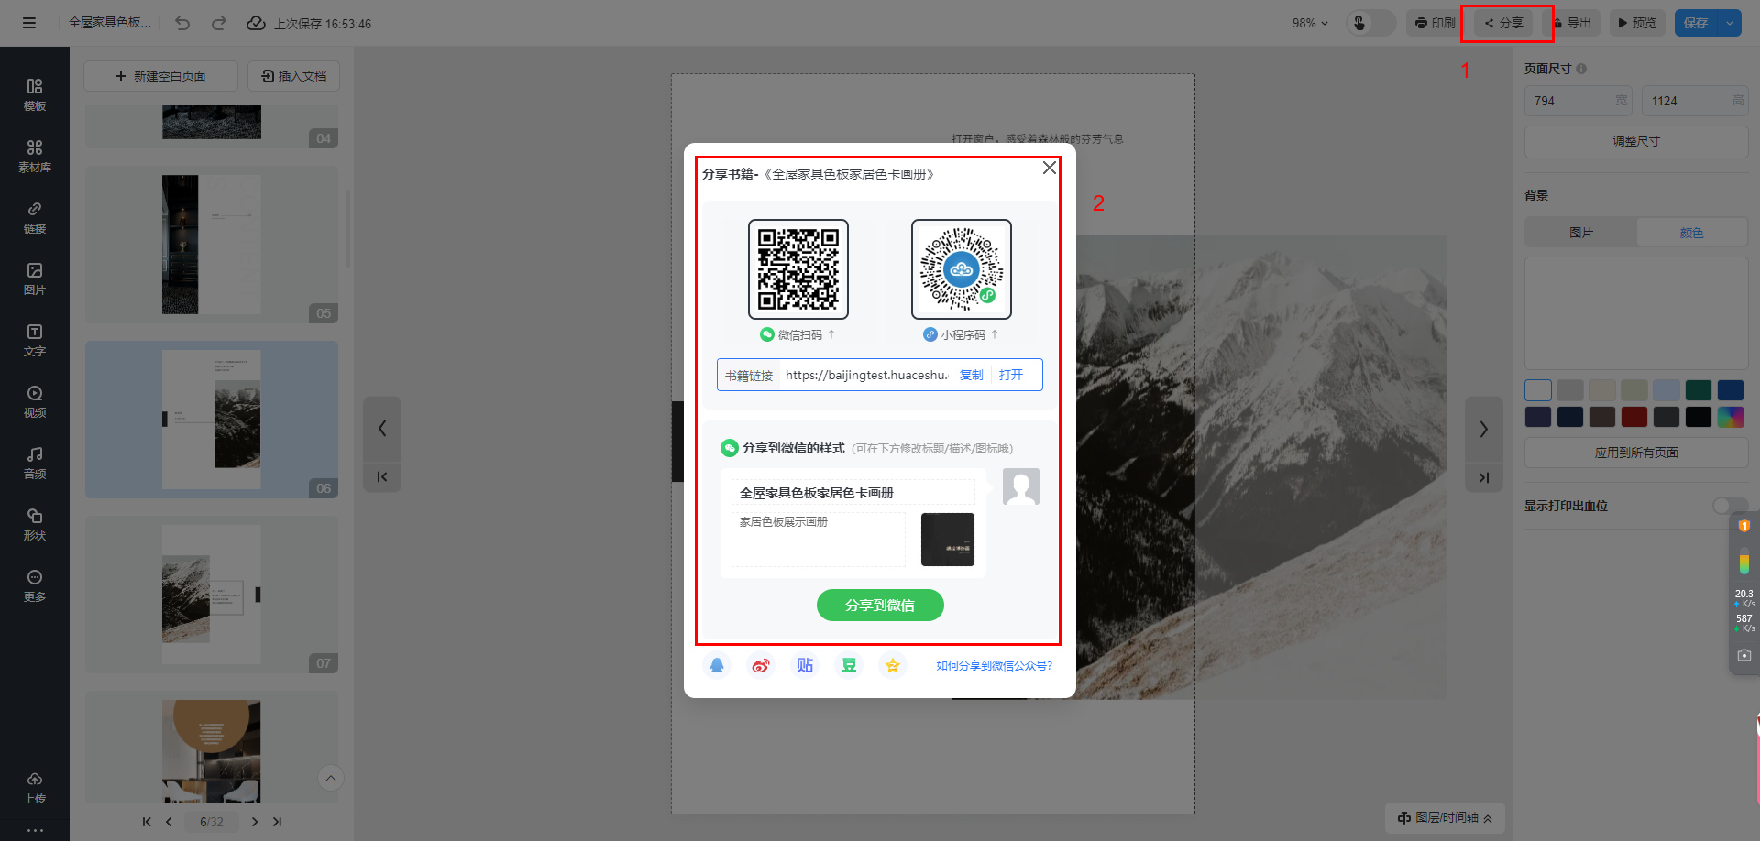
Task: Pick the dark red color swatch
Action: [1633, 417]
